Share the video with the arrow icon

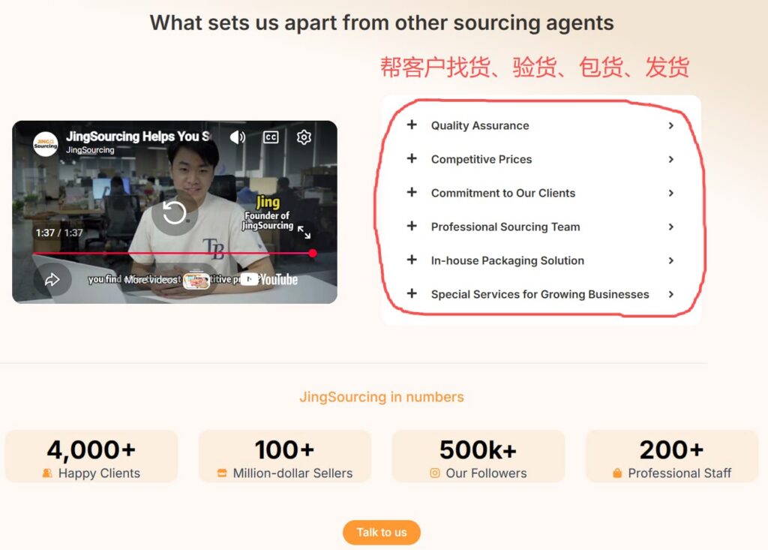tap(52, 279)
